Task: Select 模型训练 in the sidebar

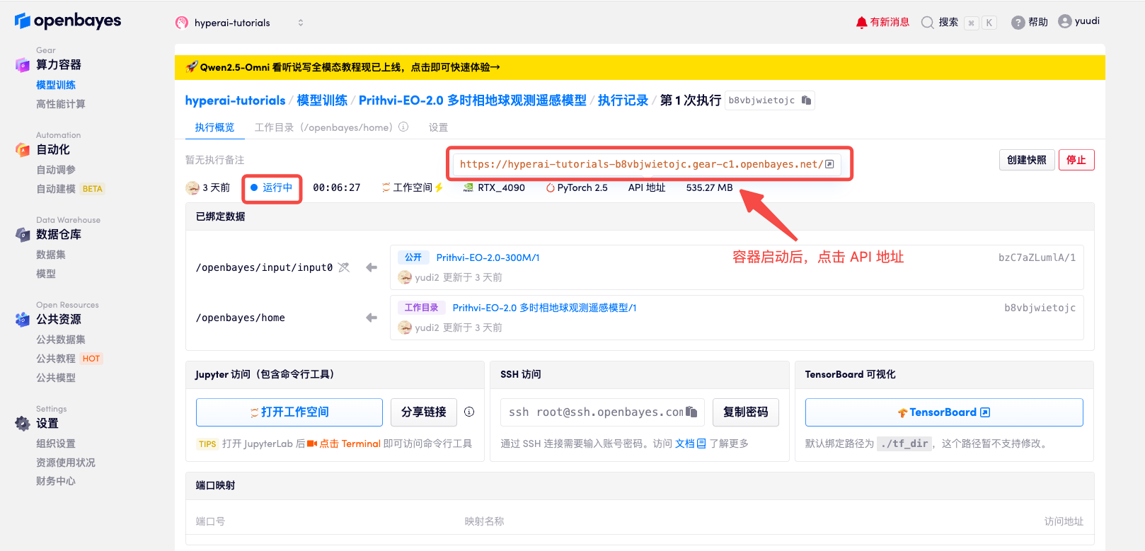Action: pos(56,85)
